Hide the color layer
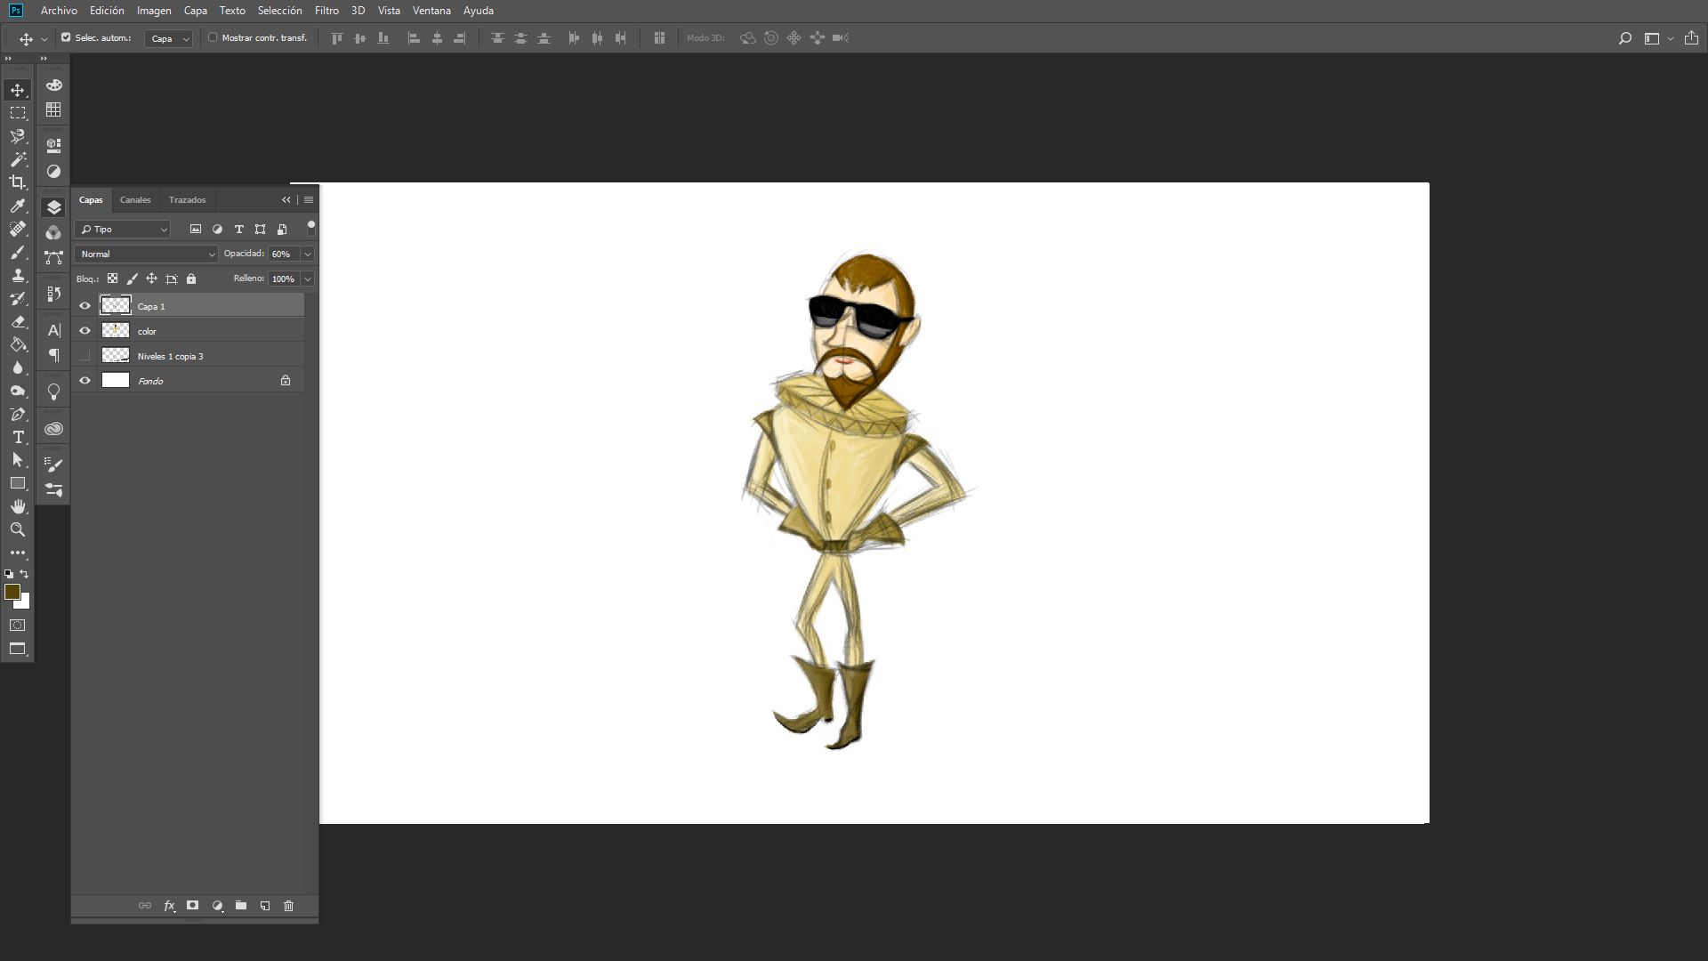 point(85,331)
